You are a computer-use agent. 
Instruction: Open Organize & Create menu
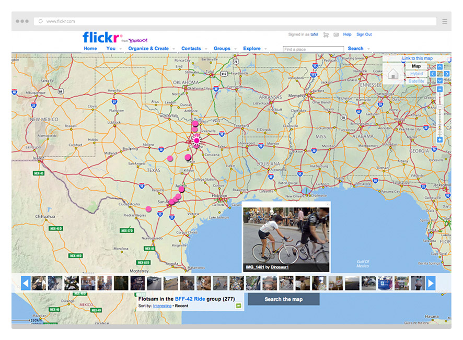pyautogui.click(x=148, y=49)
